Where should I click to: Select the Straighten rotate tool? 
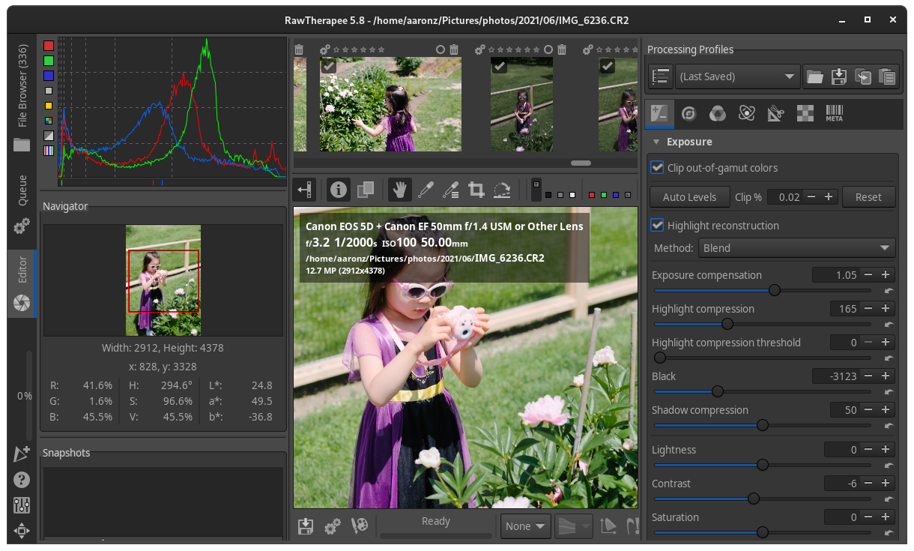[x=502, y=190]
